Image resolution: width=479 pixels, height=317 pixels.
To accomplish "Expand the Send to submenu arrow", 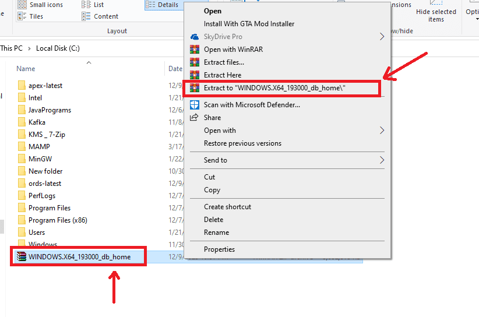I will point(382,160).
